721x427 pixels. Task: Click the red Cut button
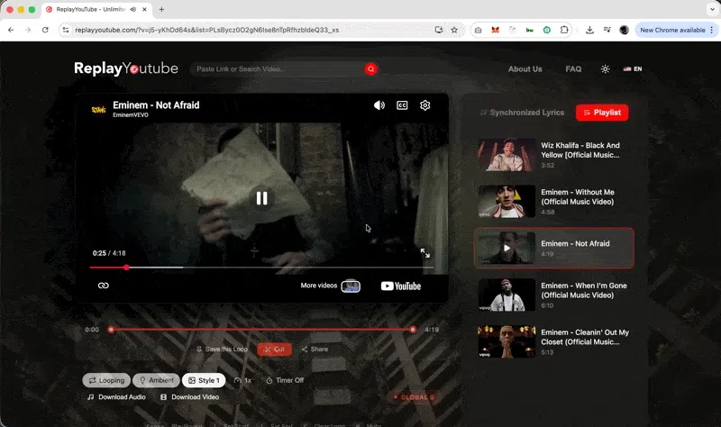pyautogui.click(x=274, y=350)
